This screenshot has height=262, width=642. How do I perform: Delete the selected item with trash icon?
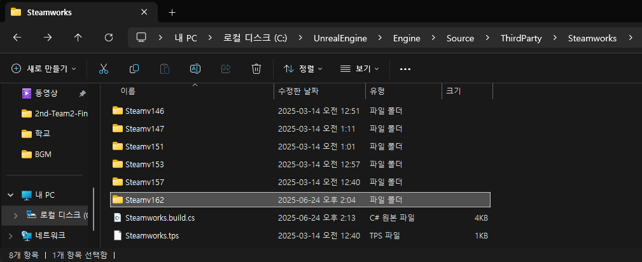256,69
